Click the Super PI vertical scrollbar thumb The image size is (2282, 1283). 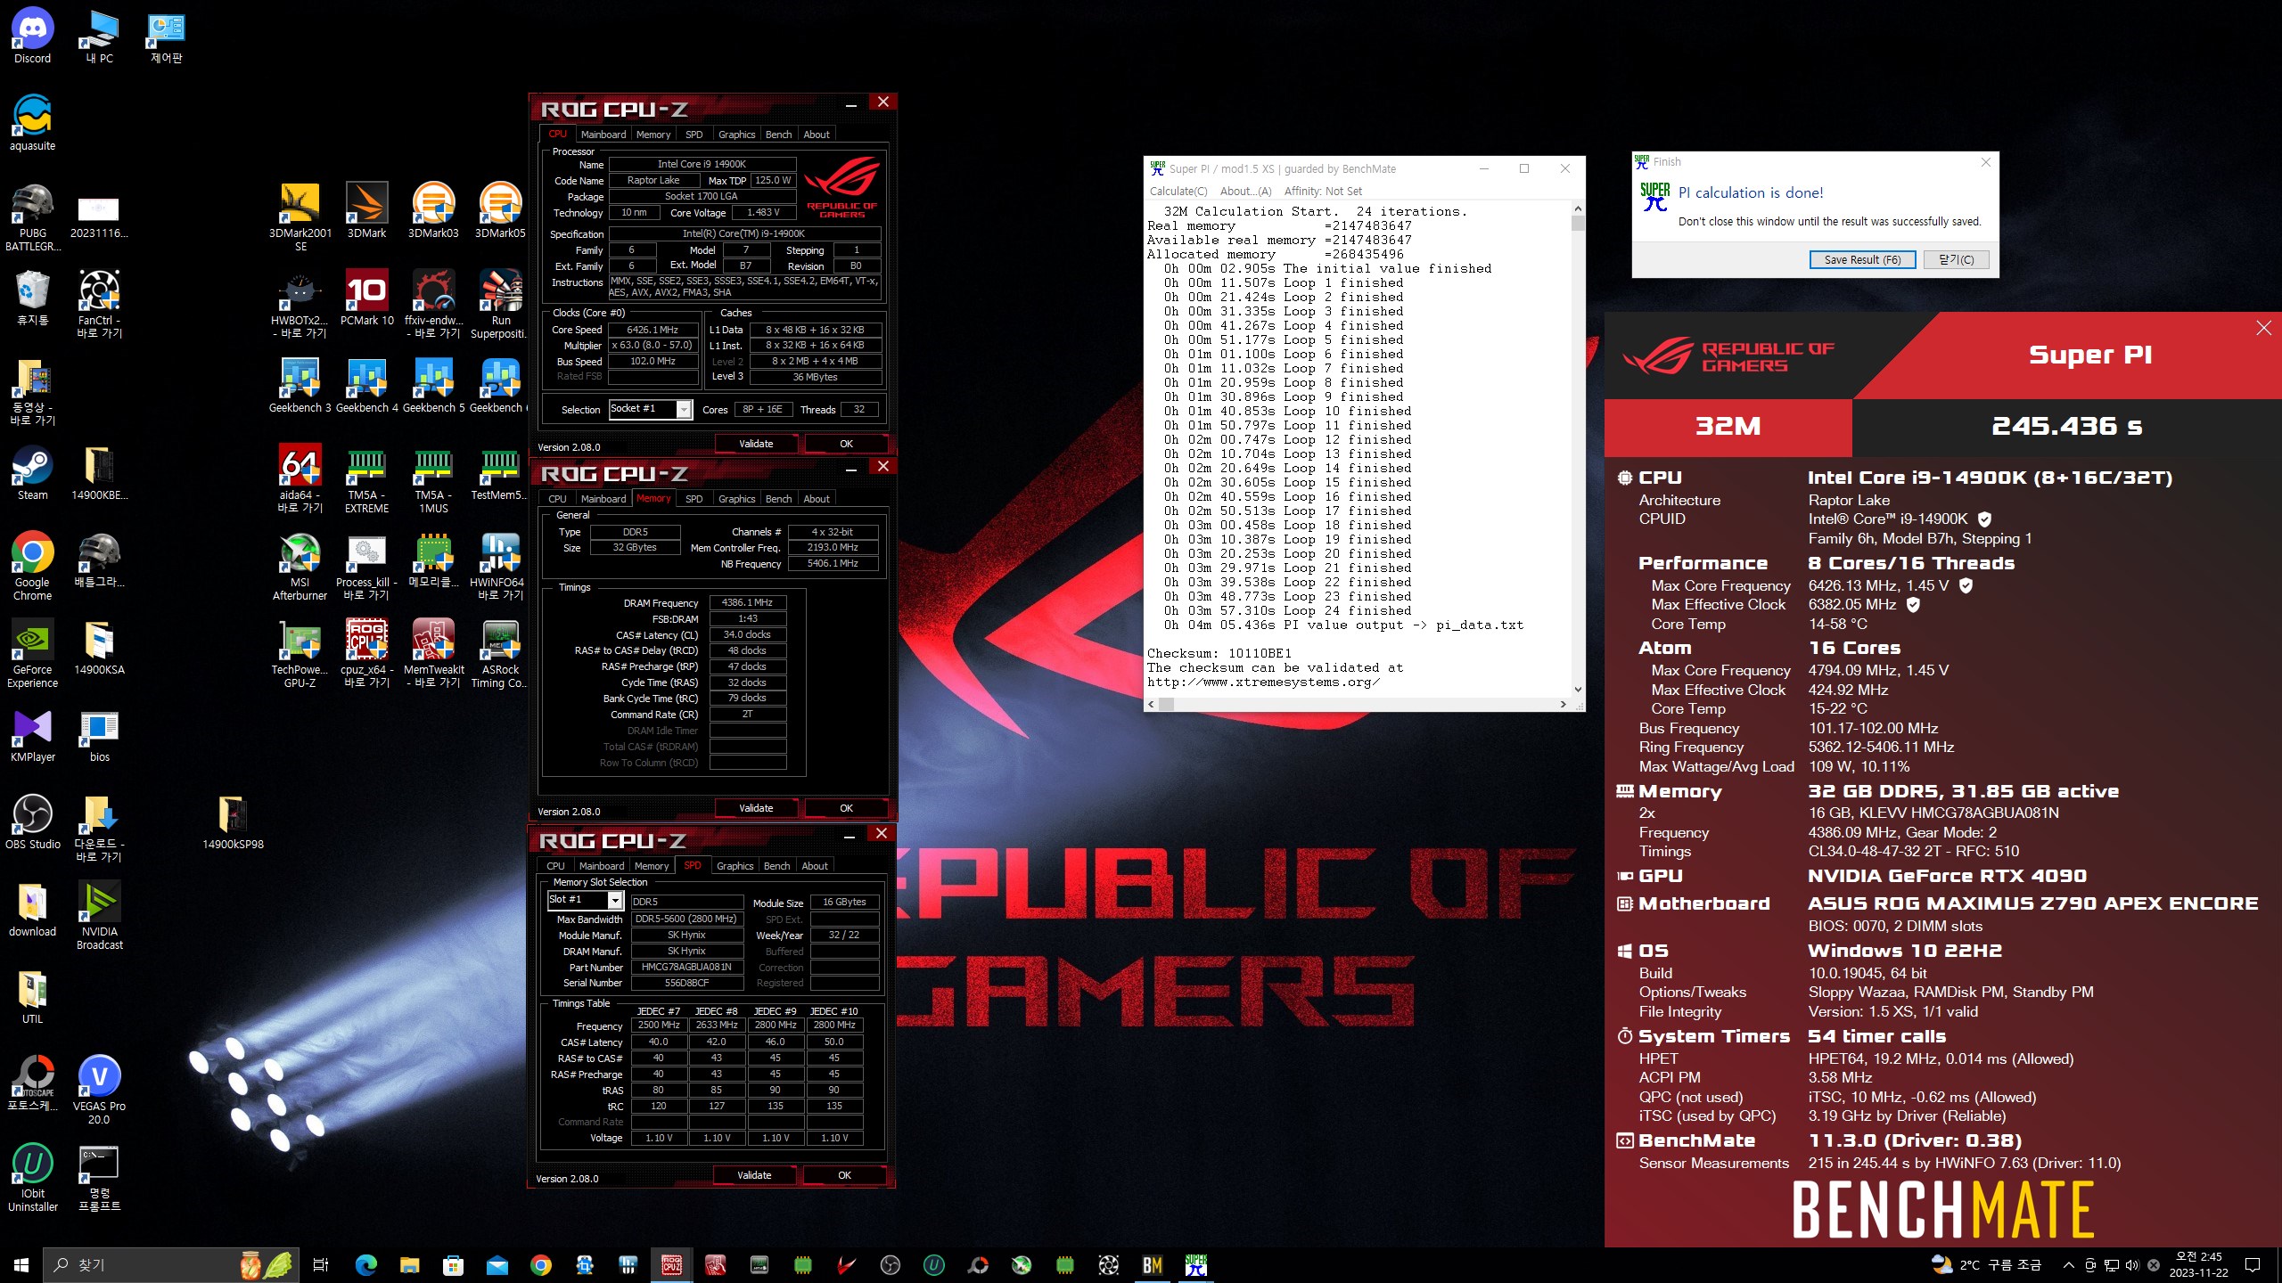[1578, 223]
